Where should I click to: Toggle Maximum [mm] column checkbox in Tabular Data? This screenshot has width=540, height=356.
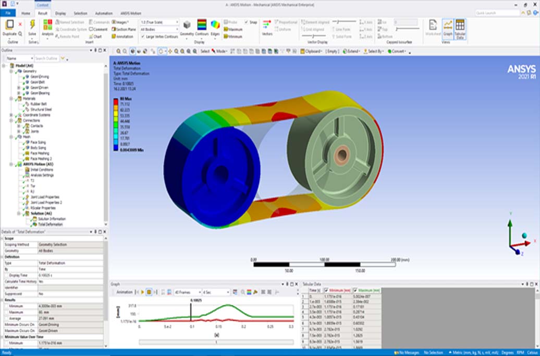tap(355, 290)
